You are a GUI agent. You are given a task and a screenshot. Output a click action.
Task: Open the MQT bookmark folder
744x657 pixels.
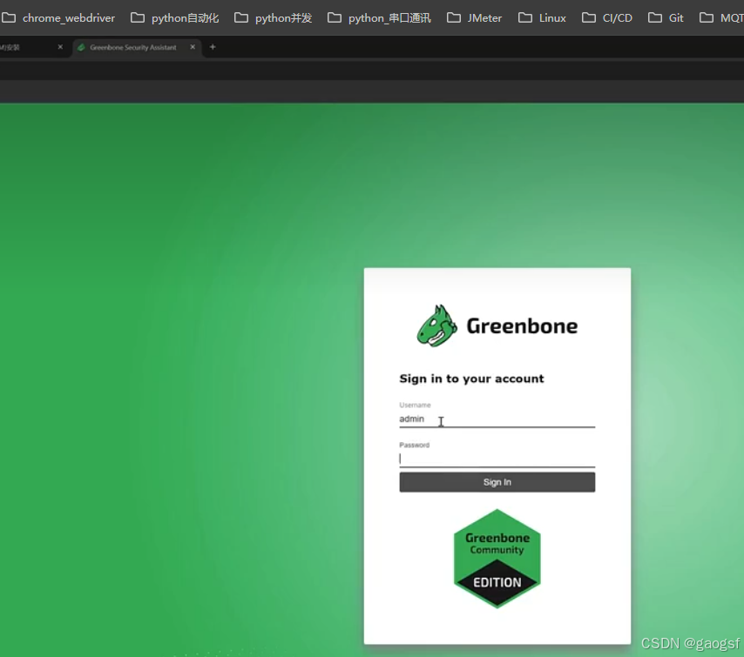721,18
